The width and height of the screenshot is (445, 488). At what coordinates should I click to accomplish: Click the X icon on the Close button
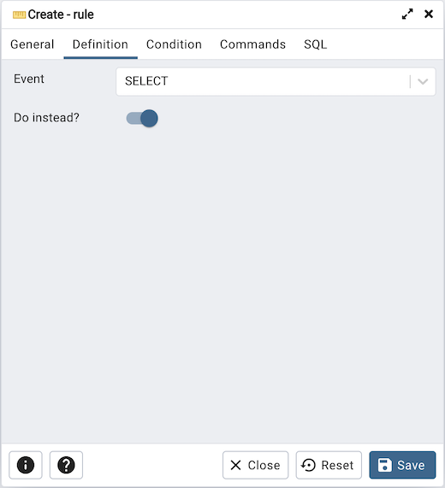coord(235,465)
